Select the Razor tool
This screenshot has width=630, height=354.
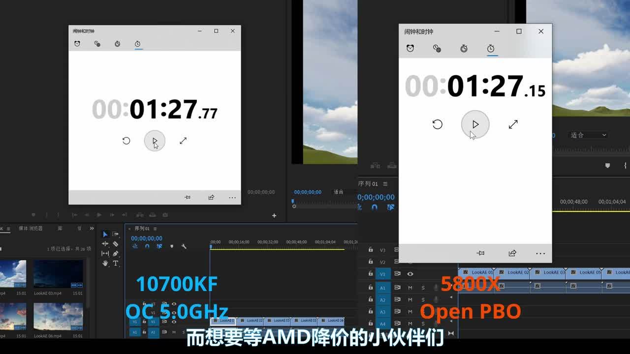(x=116, y=244)
